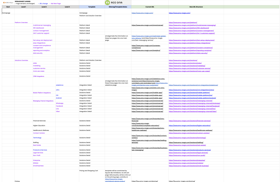This screenshot has width=280, height=182.
Task: Open the refund-returns-policy link in notes
Action: (115, 180)
